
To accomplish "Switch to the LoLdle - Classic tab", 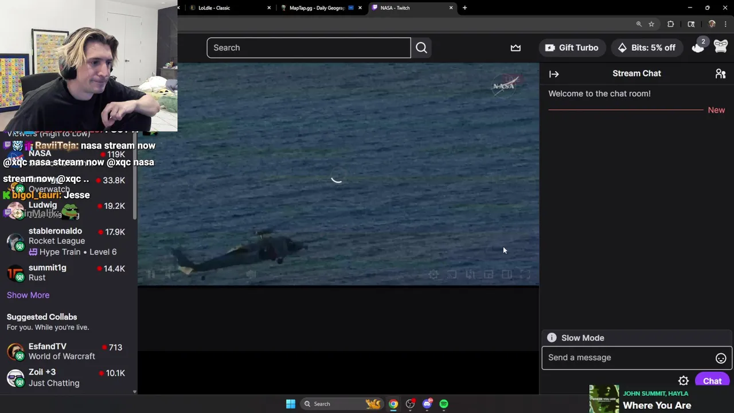I will tap(227, 8).
